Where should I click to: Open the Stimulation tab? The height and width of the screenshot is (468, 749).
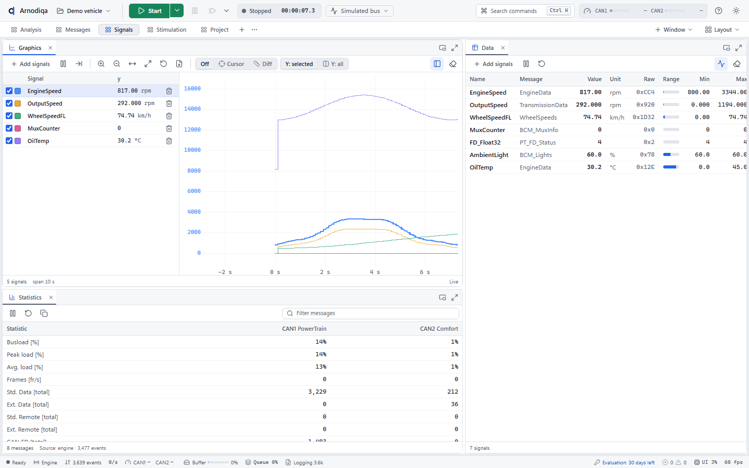pyautogui.click(x=167, y=30)
